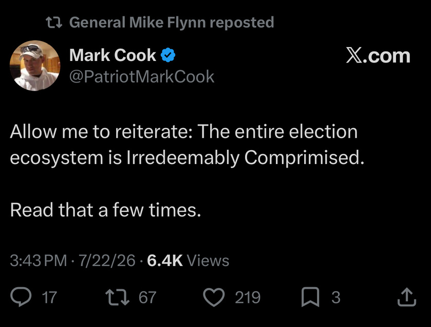Click the small repost icon beside General Mike Flynn
Viewport: 431px width, 327px height.
pos(54,23)
